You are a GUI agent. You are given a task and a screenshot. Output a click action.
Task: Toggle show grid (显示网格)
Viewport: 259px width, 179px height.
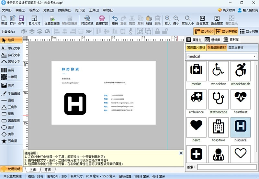click(x=249, y=31)
